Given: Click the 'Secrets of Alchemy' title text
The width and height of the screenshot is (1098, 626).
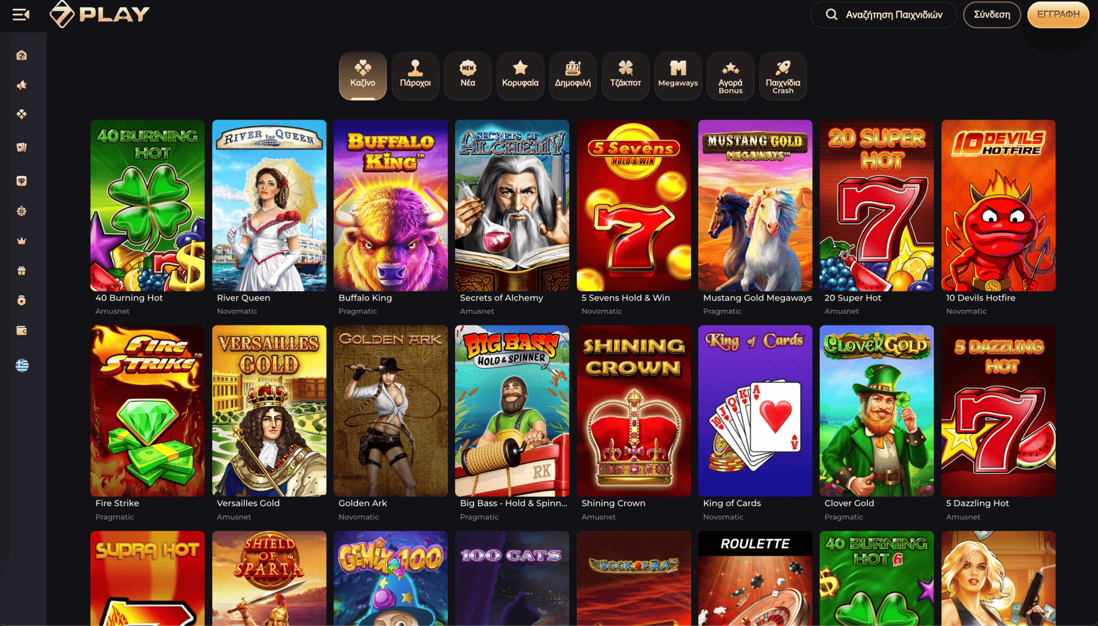Looking at the screenshot, I should [502, 298].
